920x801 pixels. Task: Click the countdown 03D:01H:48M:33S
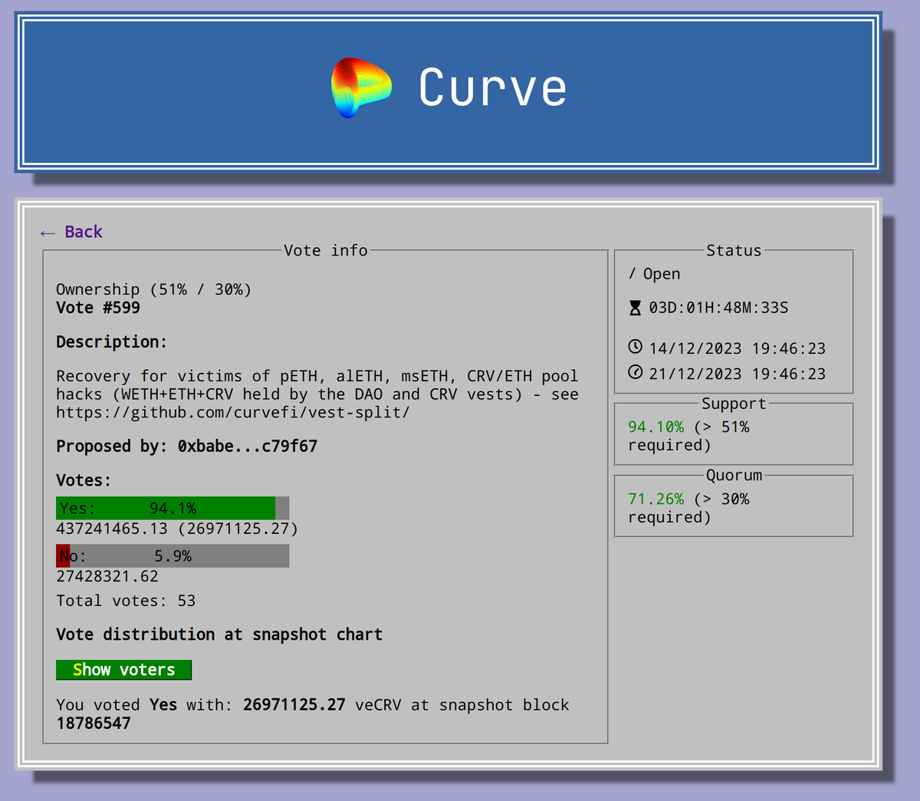point(718,308)
